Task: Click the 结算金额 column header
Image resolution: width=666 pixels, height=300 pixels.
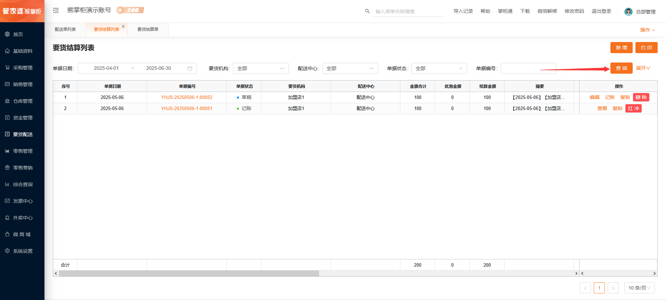Action: click(x=488, y=86)
